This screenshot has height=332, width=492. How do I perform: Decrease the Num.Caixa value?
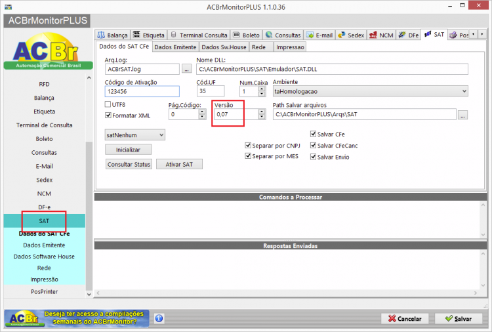pos(262,94)
